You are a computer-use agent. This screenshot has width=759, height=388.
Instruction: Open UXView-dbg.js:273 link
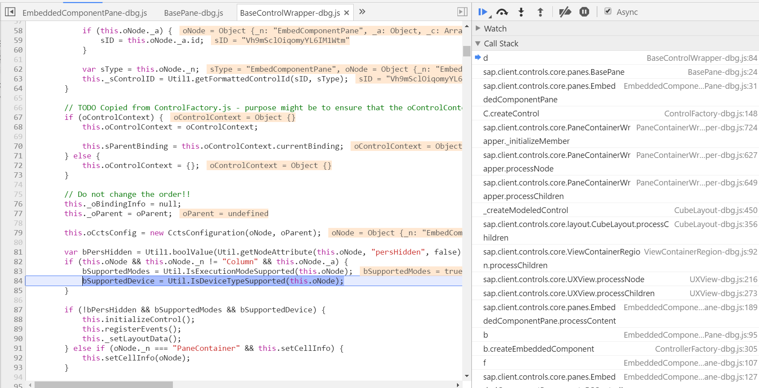tap(723, 293)
